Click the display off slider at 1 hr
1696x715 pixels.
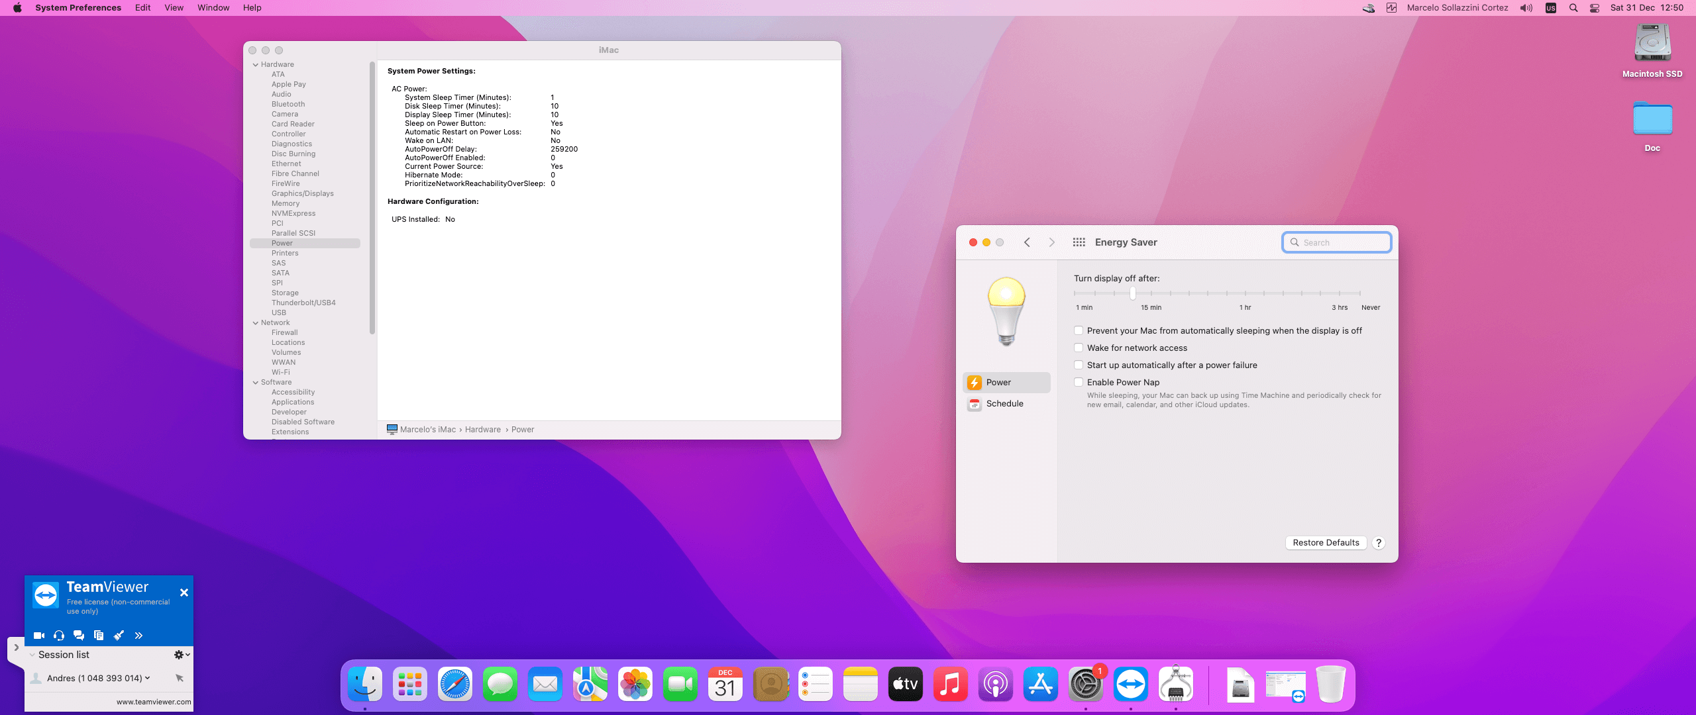(x=1245, y=293)
